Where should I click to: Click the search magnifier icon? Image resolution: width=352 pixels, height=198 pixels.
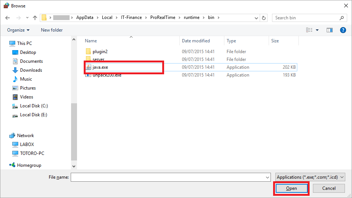tap(342, 18)
